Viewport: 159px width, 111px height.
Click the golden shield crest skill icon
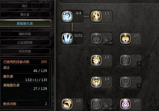click(96, 82)
